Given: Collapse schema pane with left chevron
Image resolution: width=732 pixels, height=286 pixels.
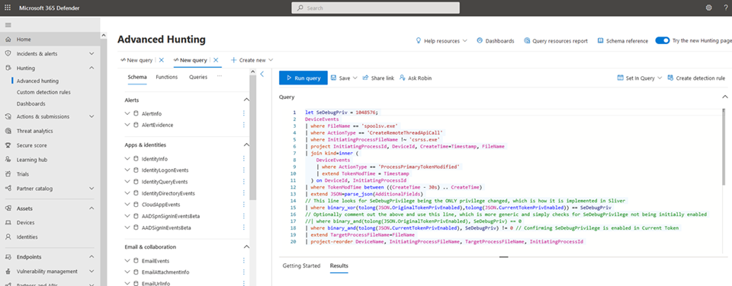Looking at the screenshot, I should (x=262, y=74).
